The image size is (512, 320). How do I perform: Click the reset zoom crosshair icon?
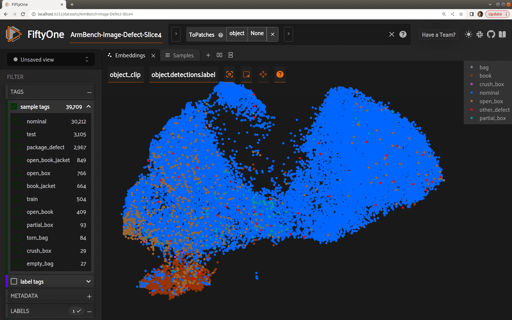tap(230, 74)
